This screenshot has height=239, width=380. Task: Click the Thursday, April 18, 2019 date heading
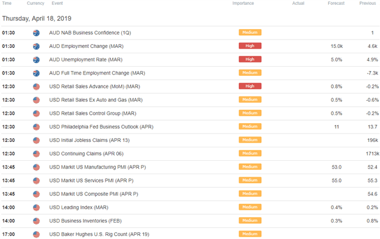[x=37, y=19]
